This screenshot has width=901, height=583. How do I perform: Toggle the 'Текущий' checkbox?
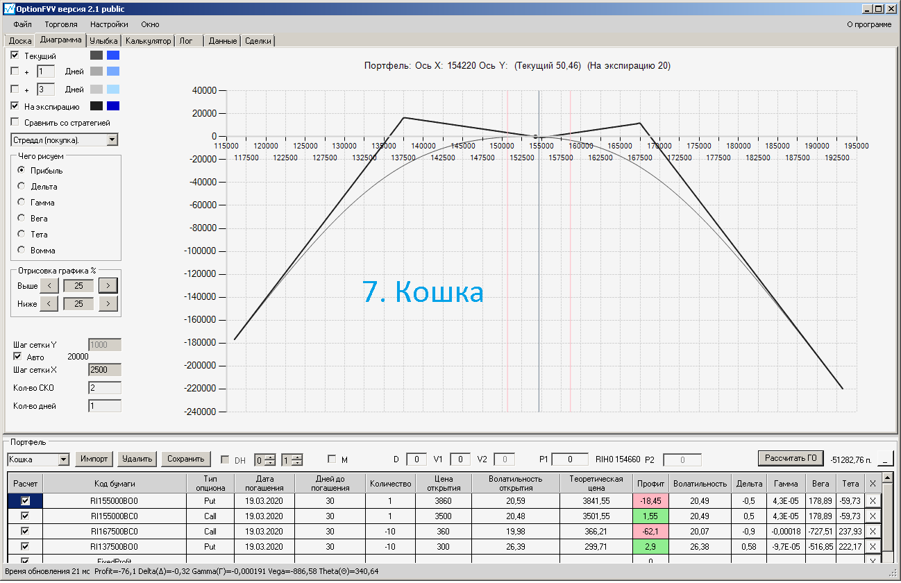[x=15, y=56]
